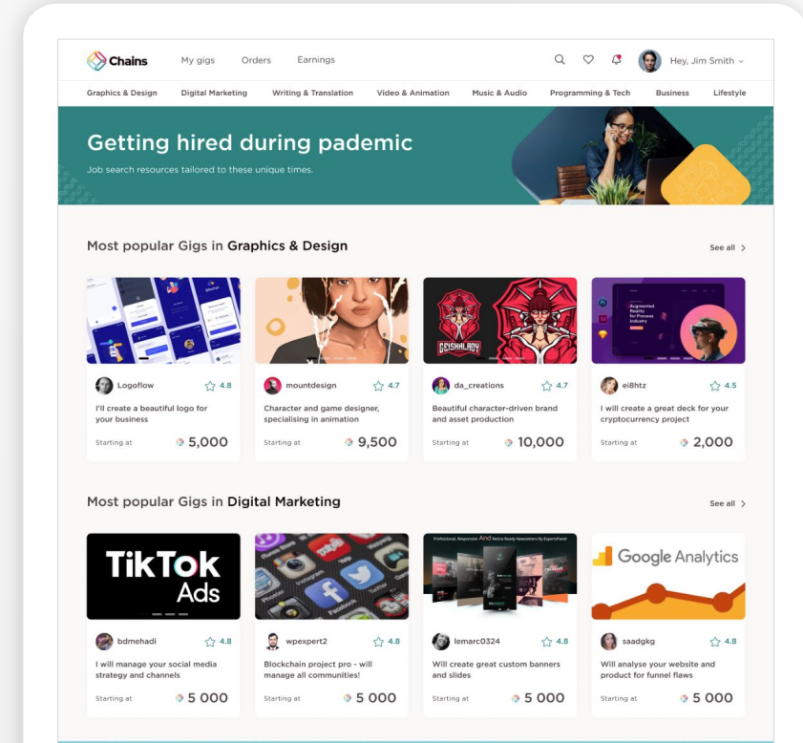
Task: Expand See all for Graphics & Design
Action: pos(728,248)
